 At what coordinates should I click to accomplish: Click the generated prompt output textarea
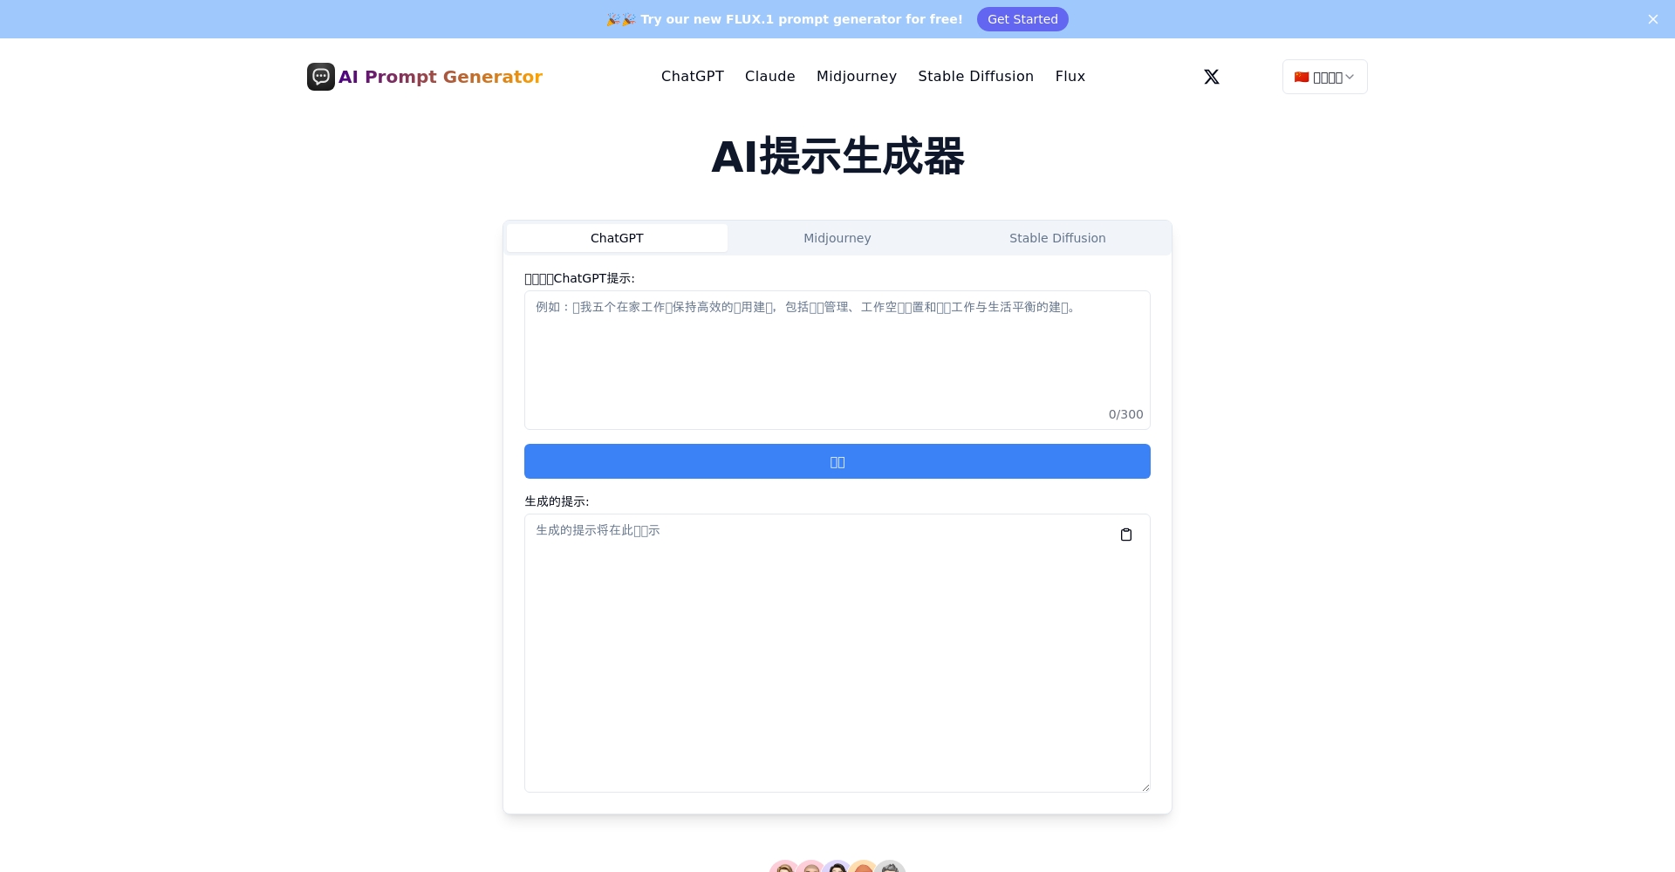[837, 653]
